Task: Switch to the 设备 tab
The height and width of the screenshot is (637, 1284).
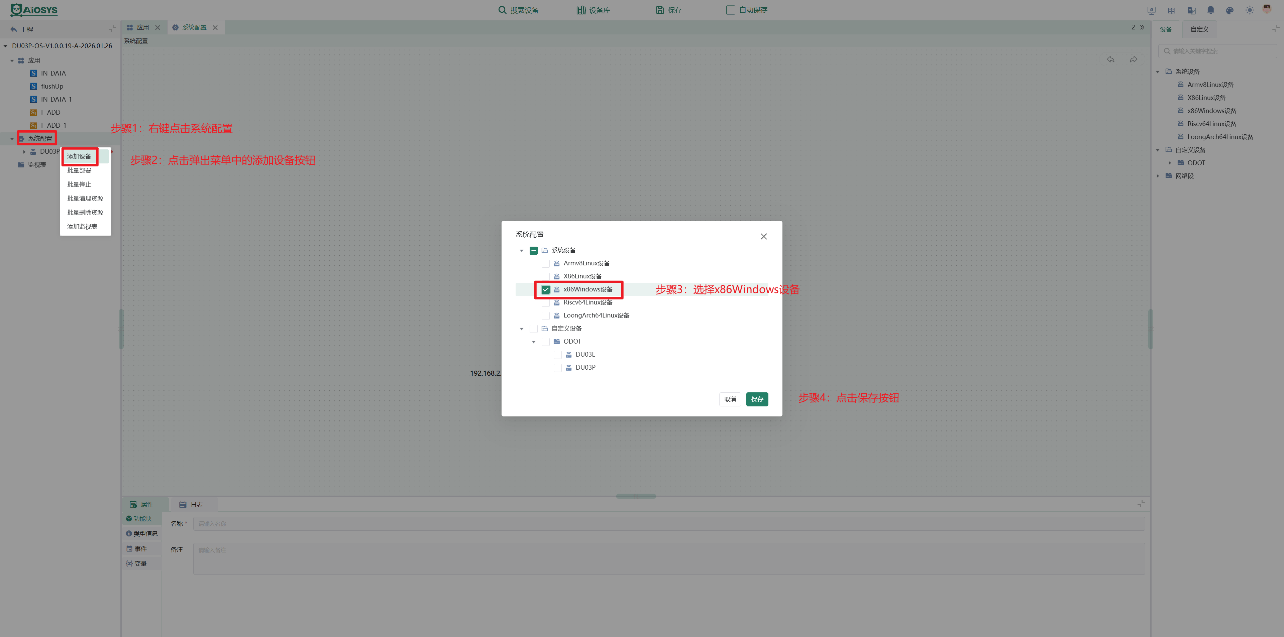Action: tap(1165, 29)
